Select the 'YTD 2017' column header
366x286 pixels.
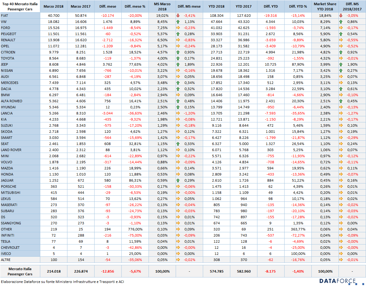243,6
